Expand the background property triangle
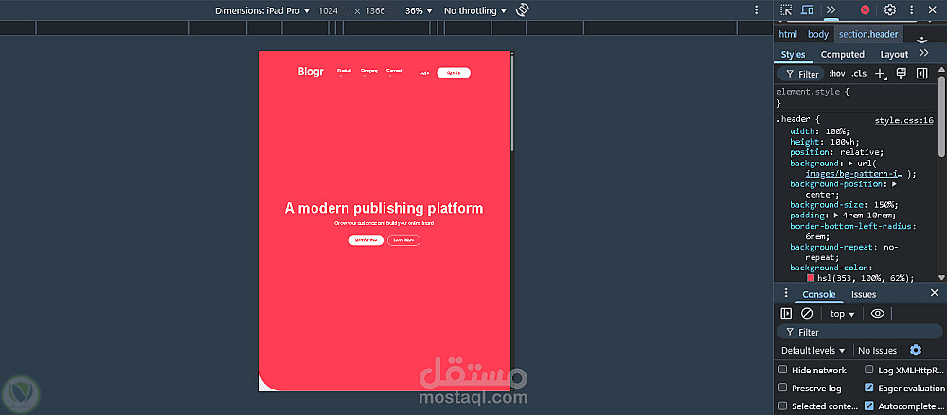Image resolution: width=947 pixels, height=415 pixels. point(850,164)
